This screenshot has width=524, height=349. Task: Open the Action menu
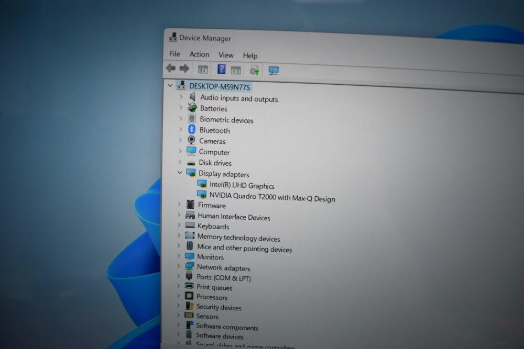pyautogui.click(x=199, y=54)
